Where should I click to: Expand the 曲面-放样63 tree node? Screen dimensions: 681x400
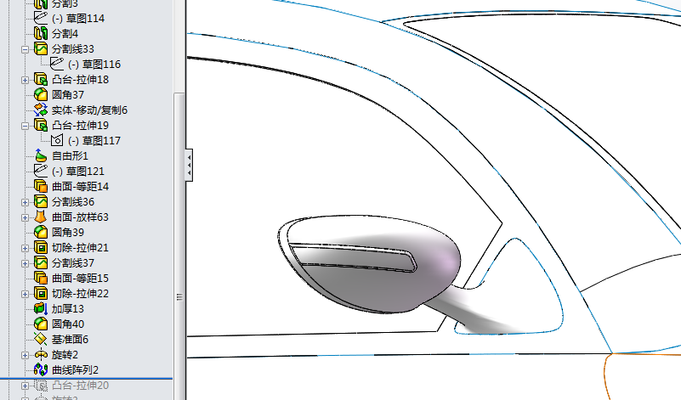pos(25,217)
